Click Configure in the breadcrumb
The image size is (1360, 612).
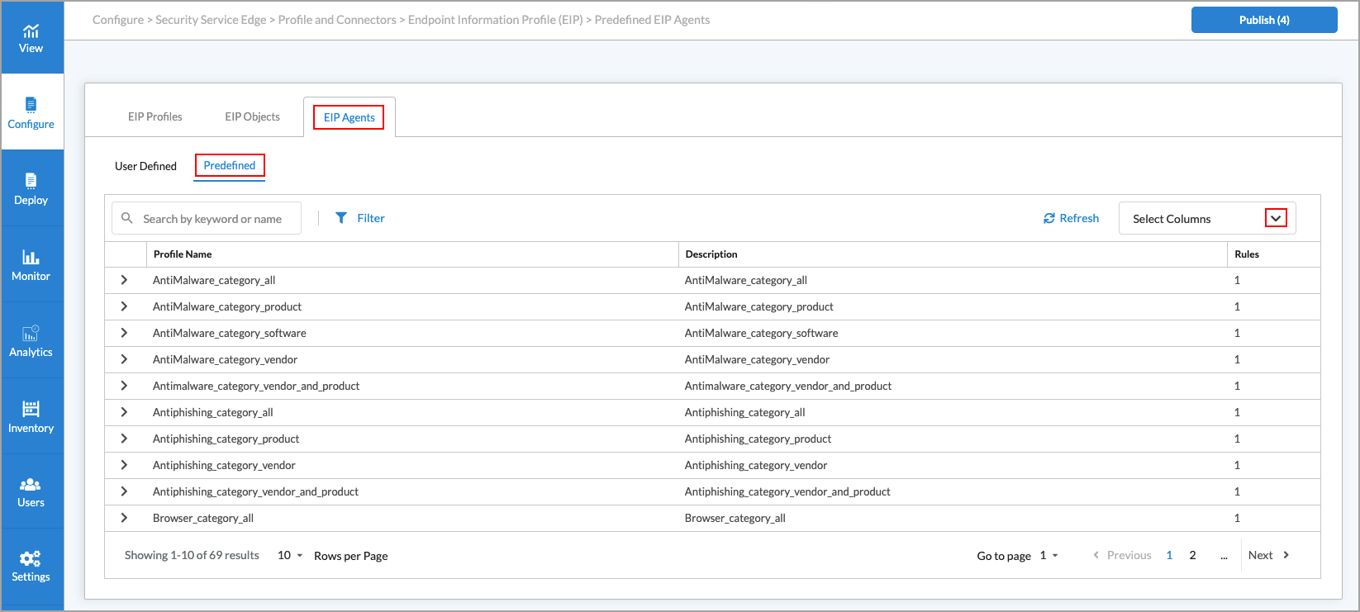(118, 20)
